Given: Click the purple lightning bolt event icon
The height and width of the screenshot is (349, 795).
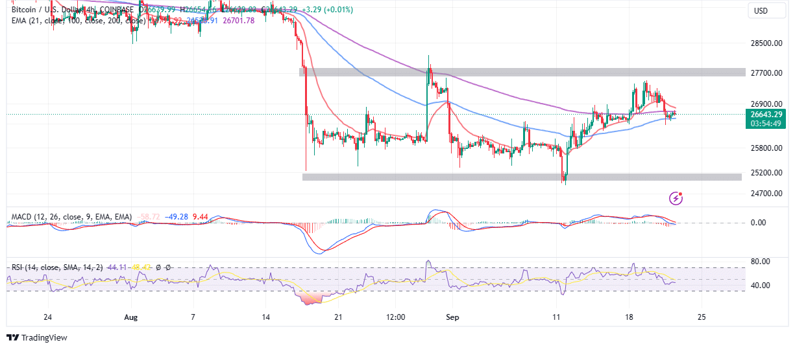Looking at the screenshot, I should [676, 198].
